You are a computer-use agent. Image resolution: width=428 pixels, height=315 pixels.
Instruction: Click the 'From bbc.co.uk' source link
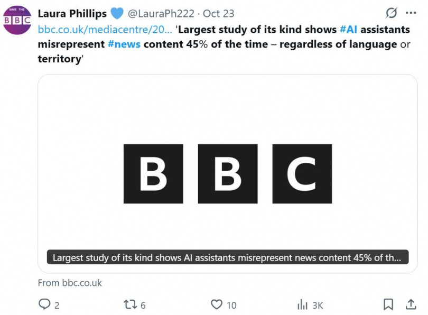click(70, 283)
